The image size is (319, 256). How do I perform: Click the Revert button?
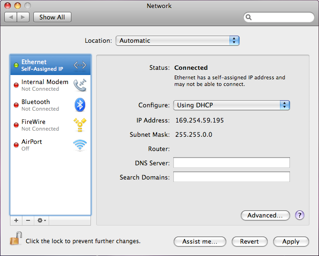coord(249,241)
